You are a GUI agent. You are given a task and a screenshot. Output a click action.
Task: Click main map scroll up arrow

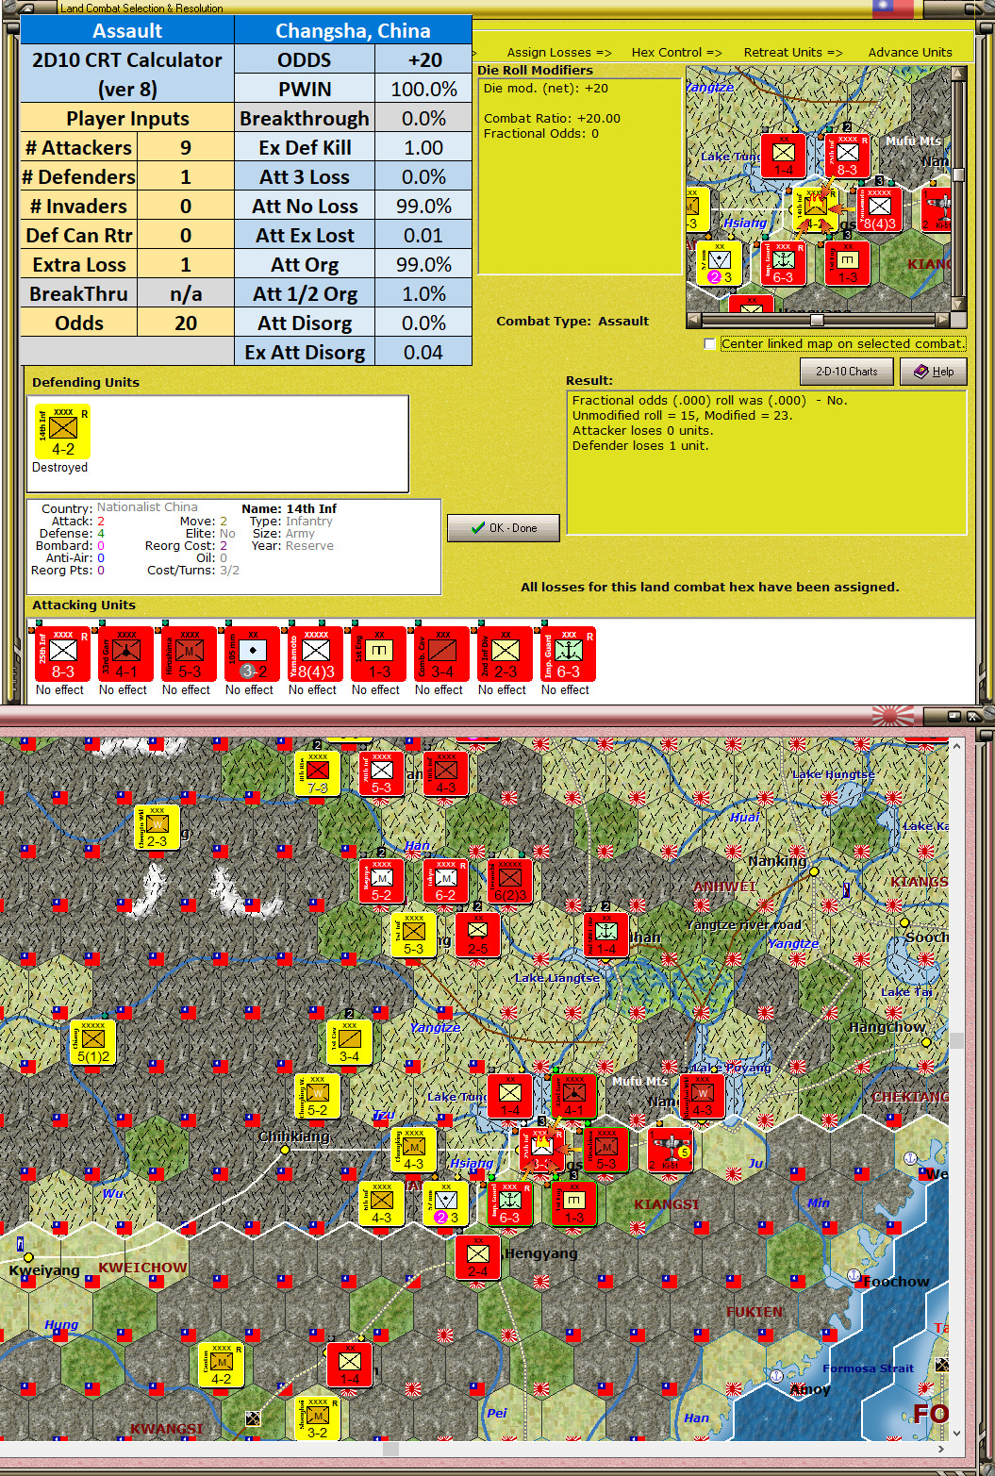point(957,746)
